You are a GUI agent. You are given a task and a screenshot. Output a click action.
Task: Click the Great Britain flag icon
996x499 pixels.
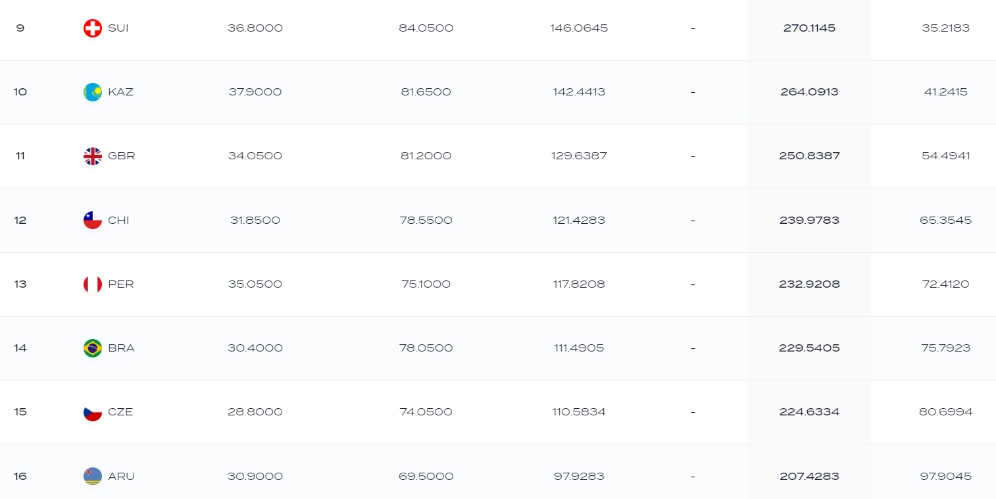(x=93, y=156)
